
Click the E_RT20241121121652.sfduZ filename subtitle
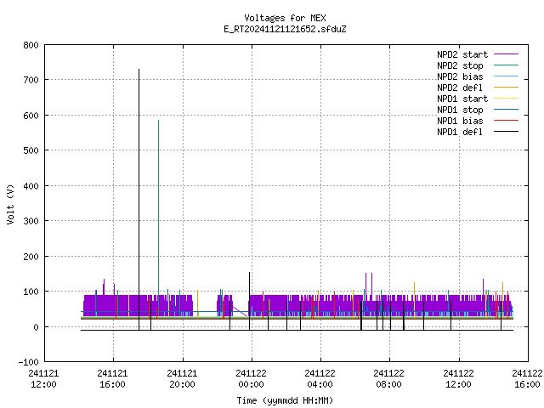pyautogui.click(x=285, y=29)
